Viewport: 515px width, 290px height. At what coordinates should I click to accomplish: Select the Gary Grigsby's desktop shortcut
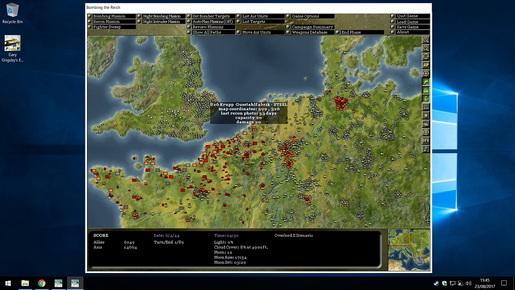coord(13,48)
